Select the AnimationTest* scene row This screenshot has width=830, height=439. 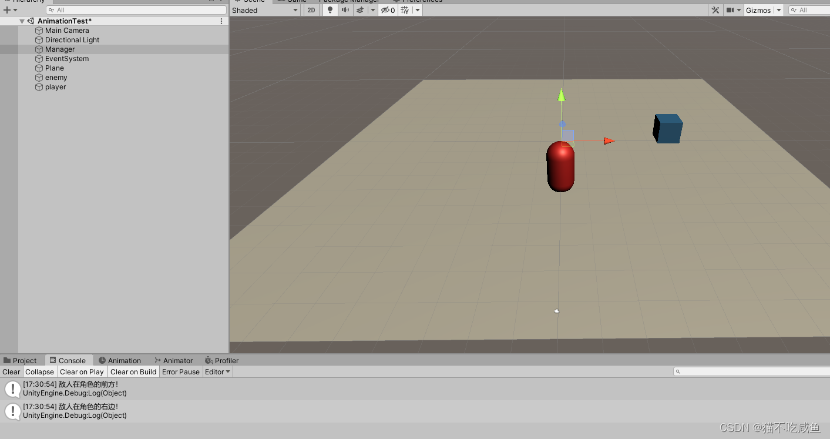[114, 21]
